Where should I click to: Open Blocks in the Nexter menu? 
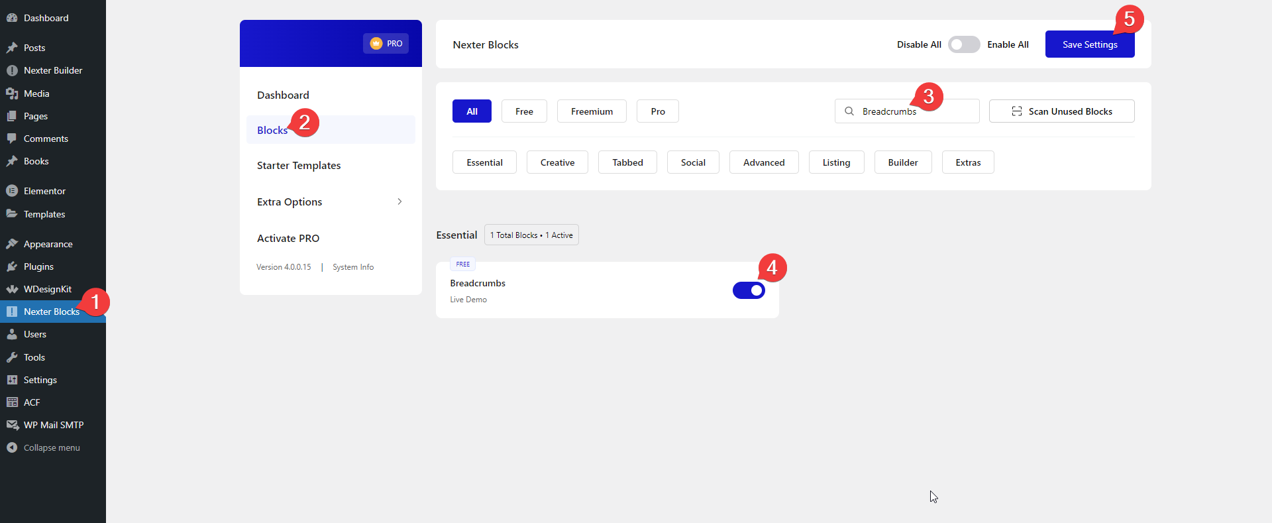pos(272,130)
